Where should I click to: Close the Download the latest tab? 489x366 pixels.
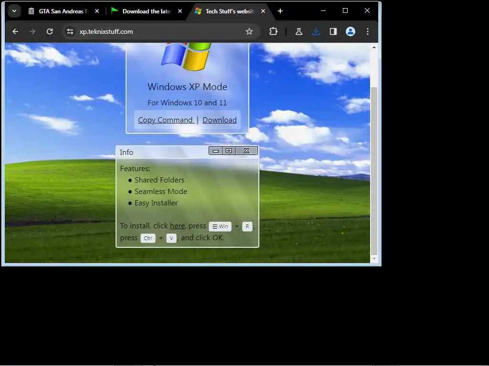(180, 11)
